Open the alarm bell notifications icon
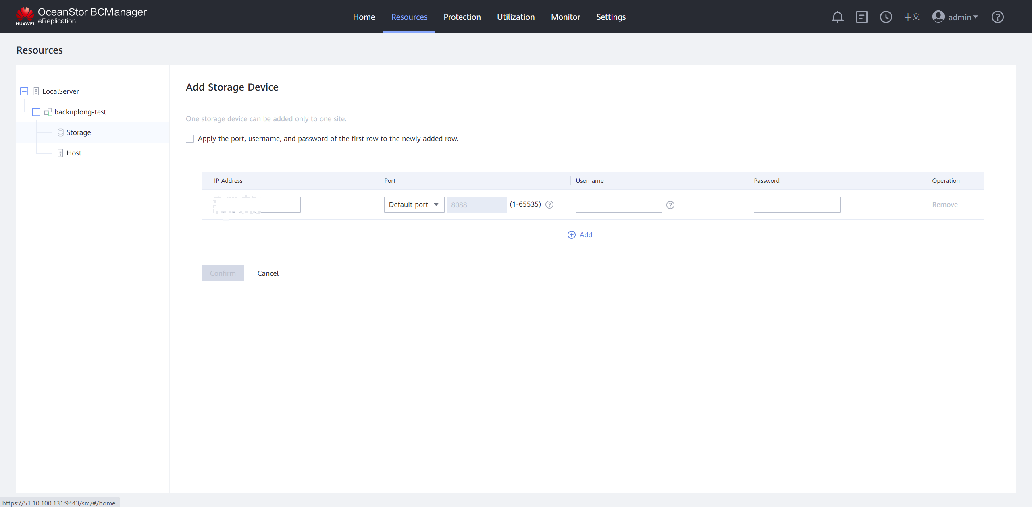 (x=837, y=17)
